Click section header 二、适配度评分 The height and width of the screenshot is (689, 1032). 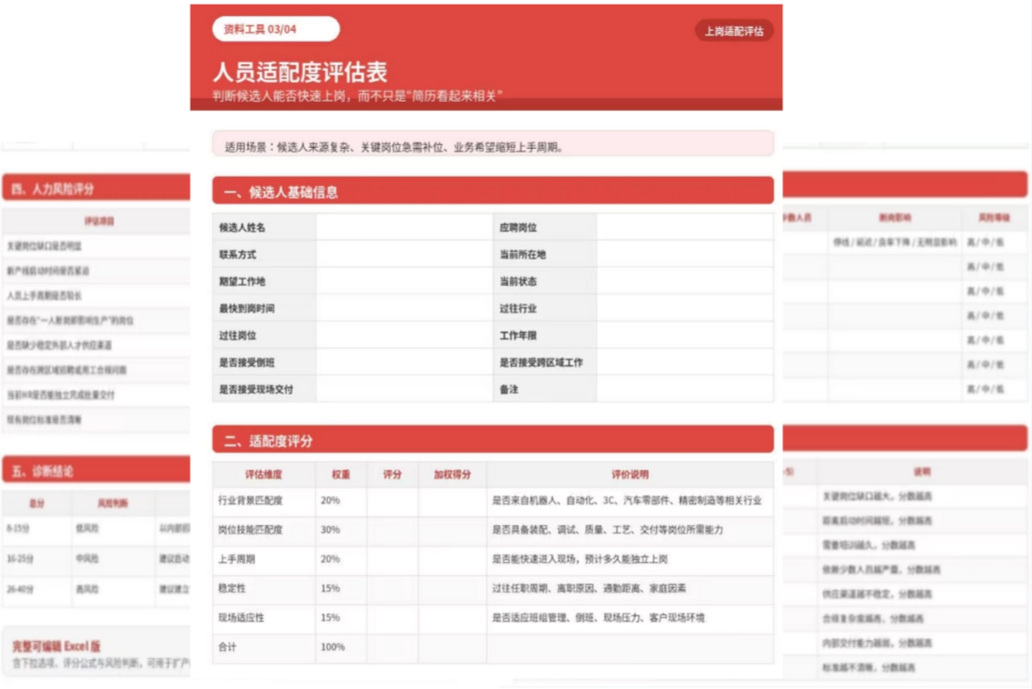[x=493, y=440]
